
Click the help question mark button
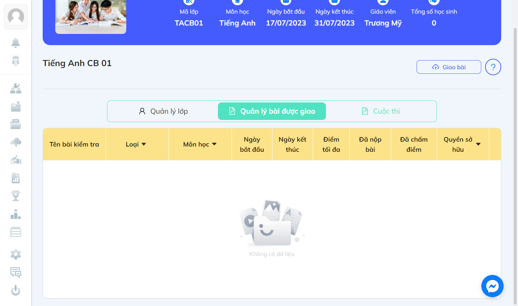point(493,67)
